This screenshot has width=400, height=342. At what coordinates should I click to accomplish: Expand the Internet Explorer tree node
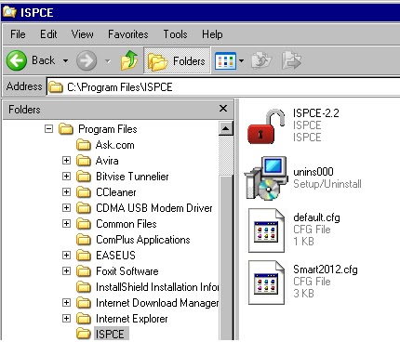pos(66,318)
